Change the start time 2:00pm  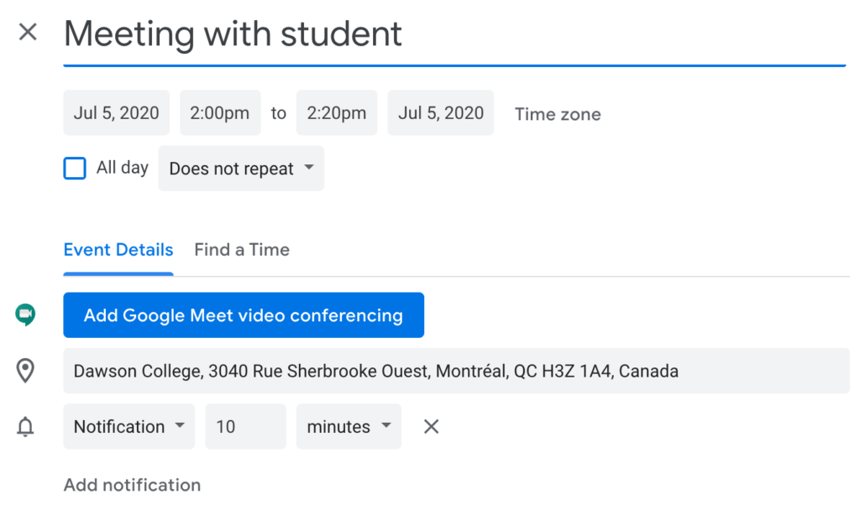[x=219, y=112]
